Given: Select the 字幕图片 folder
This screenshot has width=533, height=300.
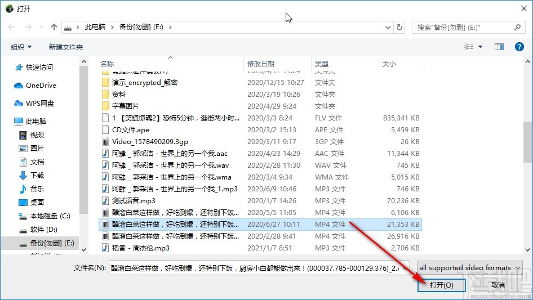Looking at the screenshot, I should [260, 106].
